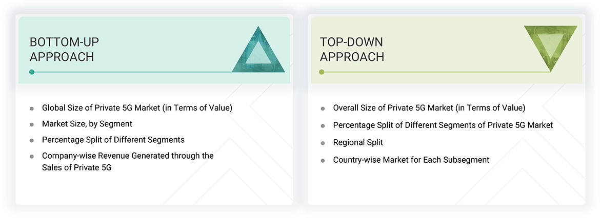Click 'Market Size, by Segment' item
This screenshot has width=600, height=218.
coord(87,124)
